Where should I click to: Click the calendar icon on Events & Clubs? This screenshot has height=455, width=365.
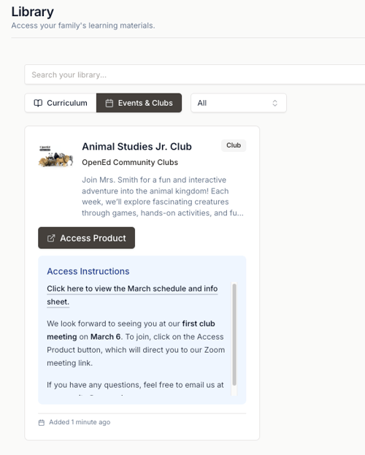tap(109, 103)
